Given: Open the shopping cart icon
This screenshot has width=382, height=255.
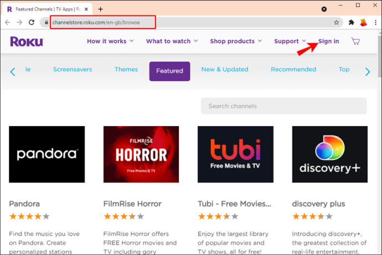Looking at the screenshot, I should click(x=355, y=41).
